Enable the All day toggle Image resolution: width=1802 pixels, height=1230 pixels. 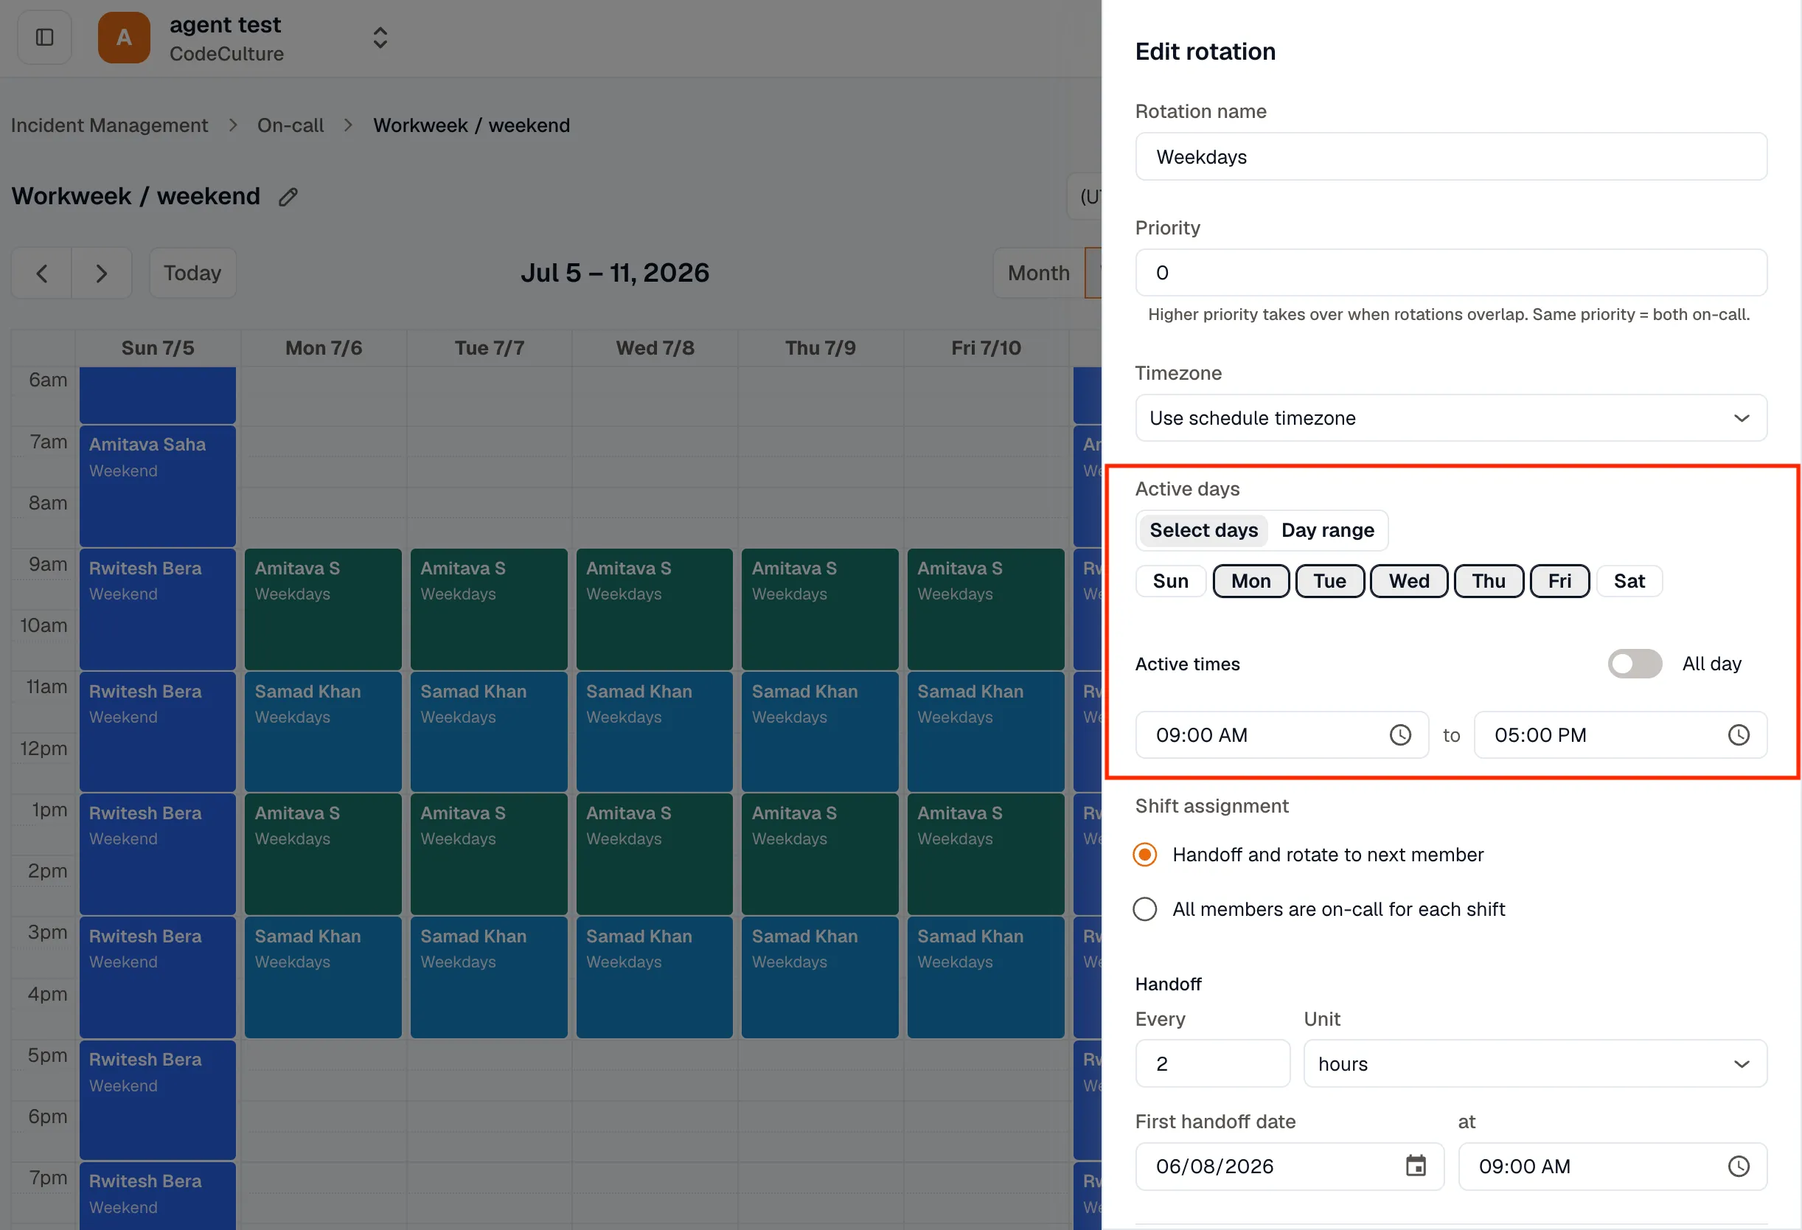coord(1635,664)
